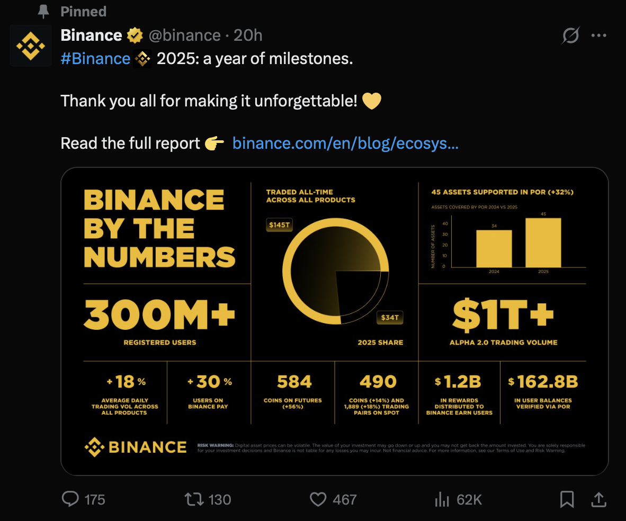The image size is (626, 521).
Task: Open the three-dot more options menu
Action: [598, 35]
